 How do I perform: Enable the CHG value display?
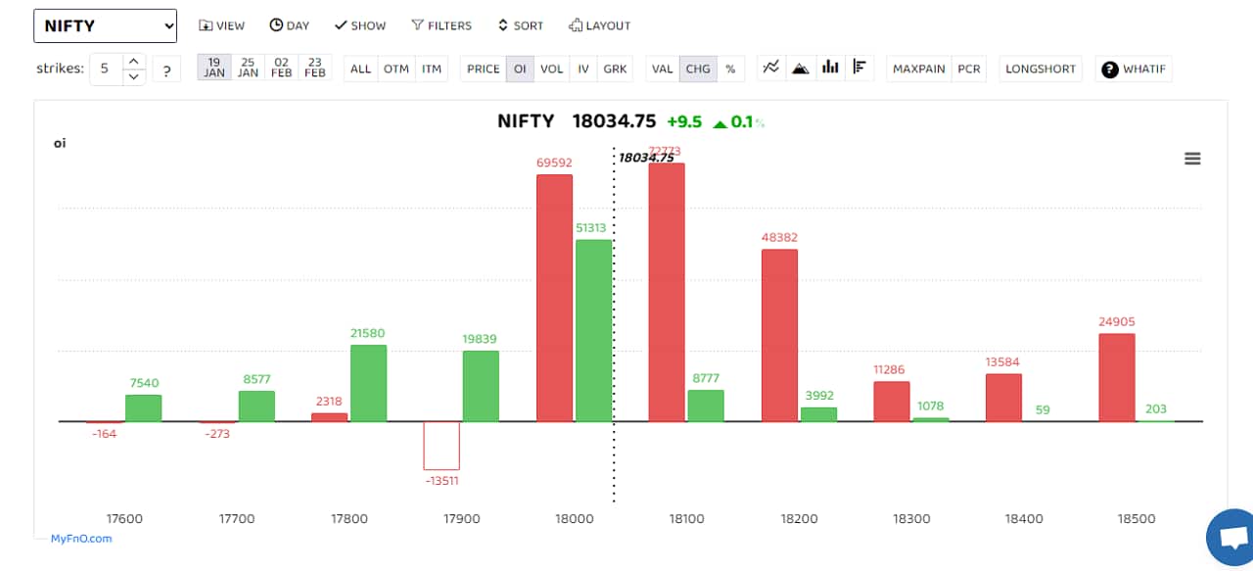(698, 69)
